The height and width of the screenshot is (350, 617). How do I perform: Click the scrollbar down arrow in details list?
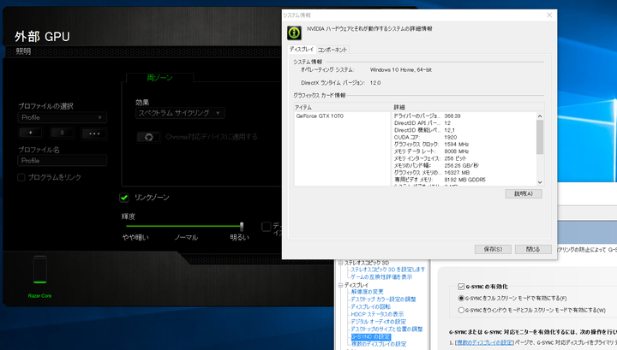(x=540, y=182)
